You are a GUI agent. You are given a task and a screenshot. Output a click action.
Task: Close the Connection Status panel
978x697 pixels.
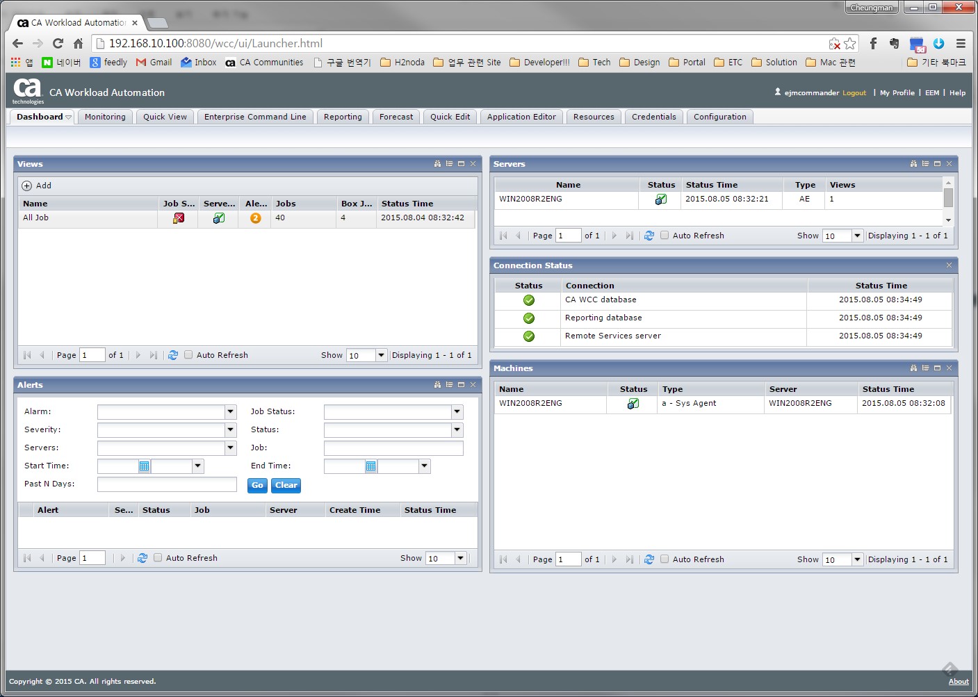(x=949, y=265)
